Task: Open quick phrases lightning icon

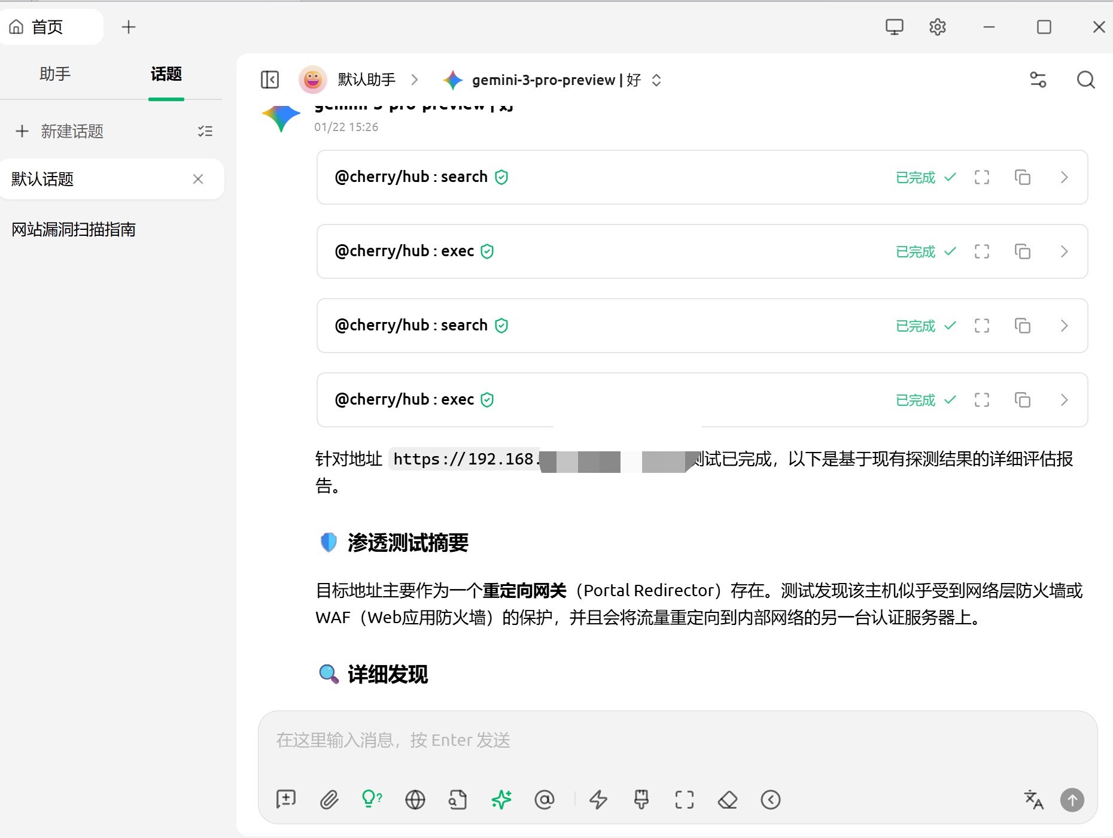Action: click(x=598, y=800)
